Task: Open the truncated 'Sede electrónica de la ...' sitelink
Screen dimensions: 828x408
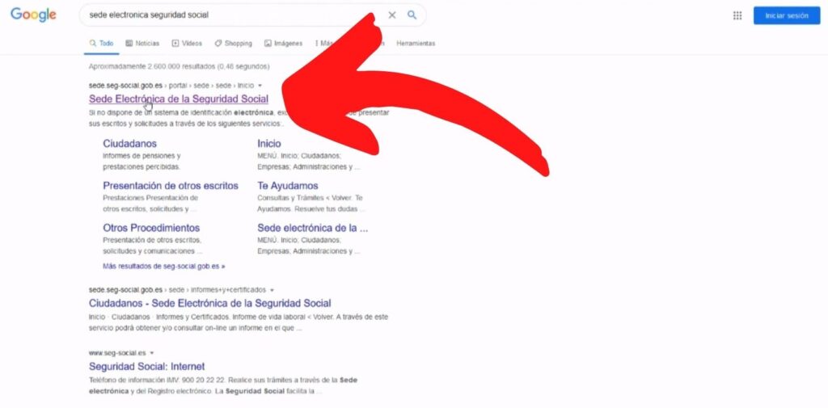Action: click(x=313, y=228)
